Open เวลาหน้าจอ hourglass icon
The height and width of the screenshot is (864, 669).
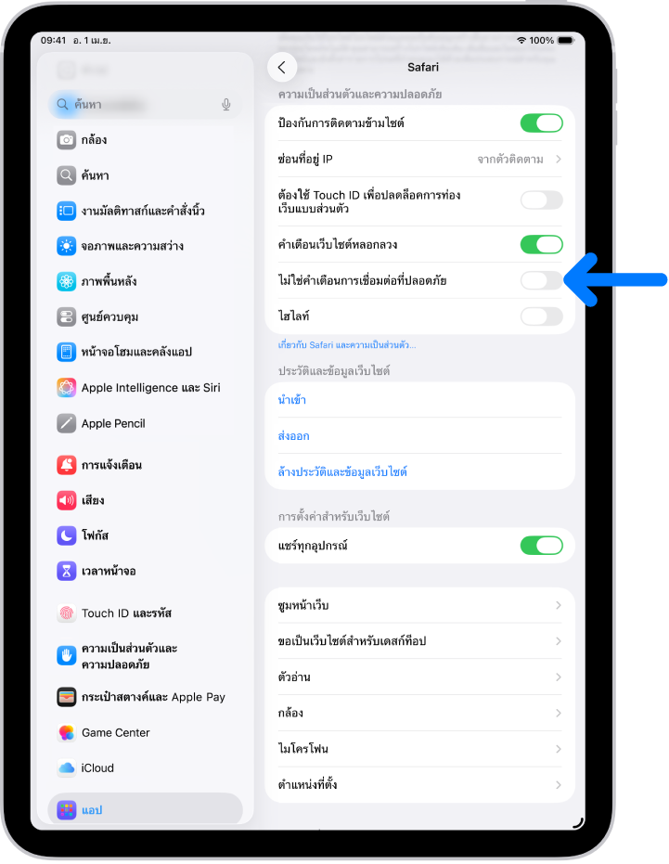(x=66, y=572)
